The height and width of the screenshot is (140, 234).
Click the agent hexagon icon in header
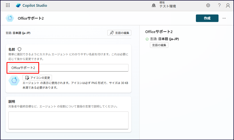[x=10, y=18]
